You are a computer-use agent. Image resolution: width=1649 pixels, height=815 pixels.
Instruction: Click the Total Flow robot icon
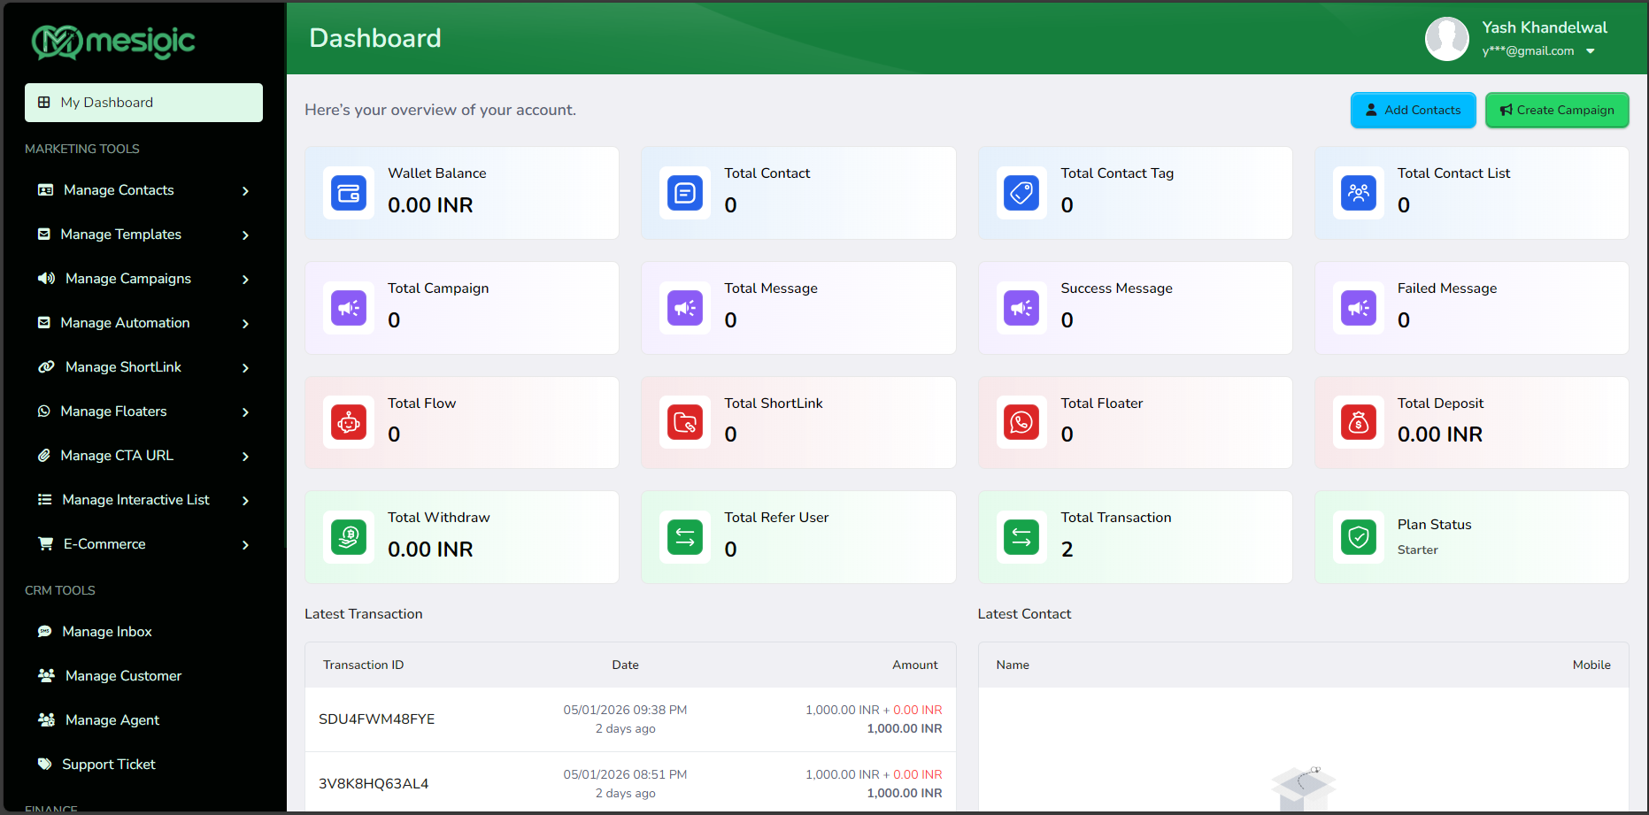[348, 423]
